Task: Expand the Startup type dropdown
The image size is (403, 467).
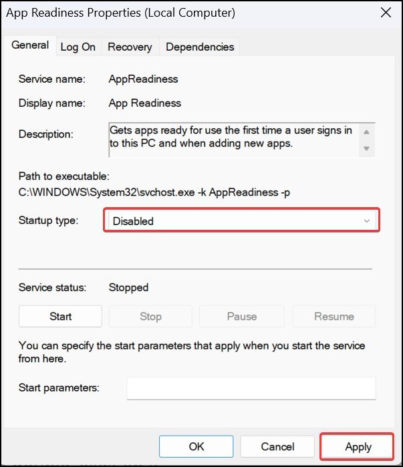Action: coord(241,220)
